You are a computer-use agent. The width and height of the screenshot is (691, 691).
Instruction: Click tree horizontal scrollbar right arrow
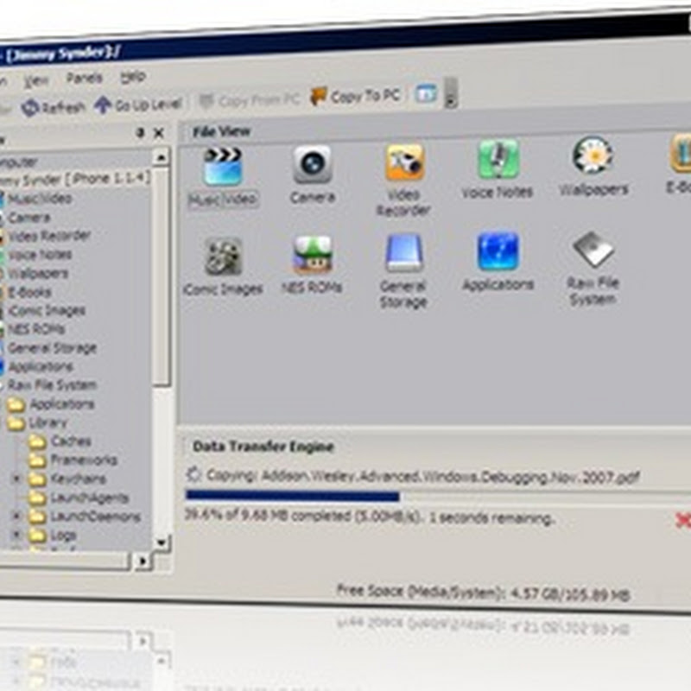tap(143, 561)
